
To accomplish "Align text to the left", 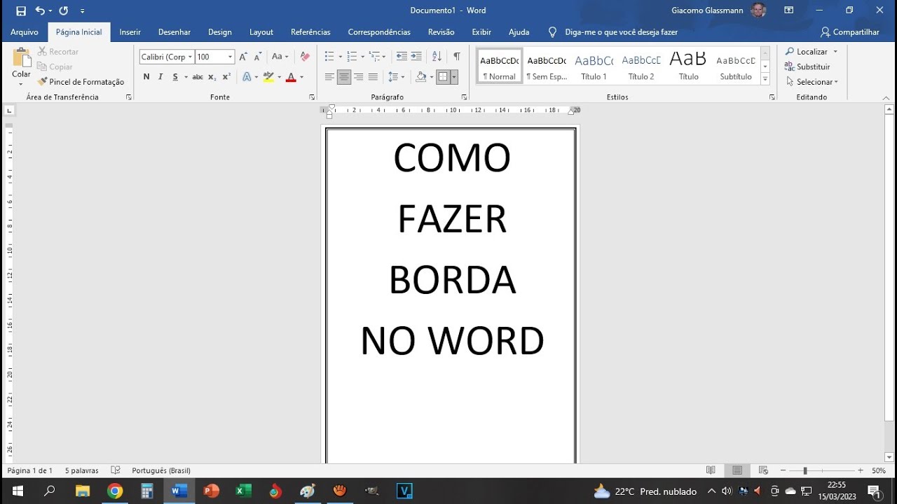I will click(x=329, y=77).
